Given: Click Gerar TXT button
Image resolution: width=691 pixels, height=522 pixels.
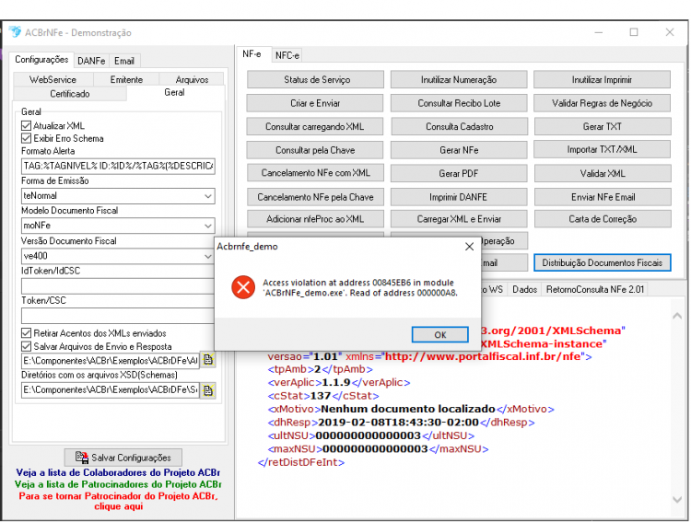Looking at the screenshot, I should [603, 126].
